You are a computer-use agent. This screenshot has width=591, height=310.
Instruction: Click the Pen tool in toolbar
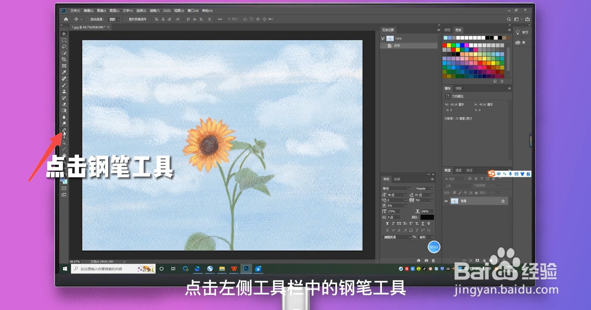pos(64,130)
